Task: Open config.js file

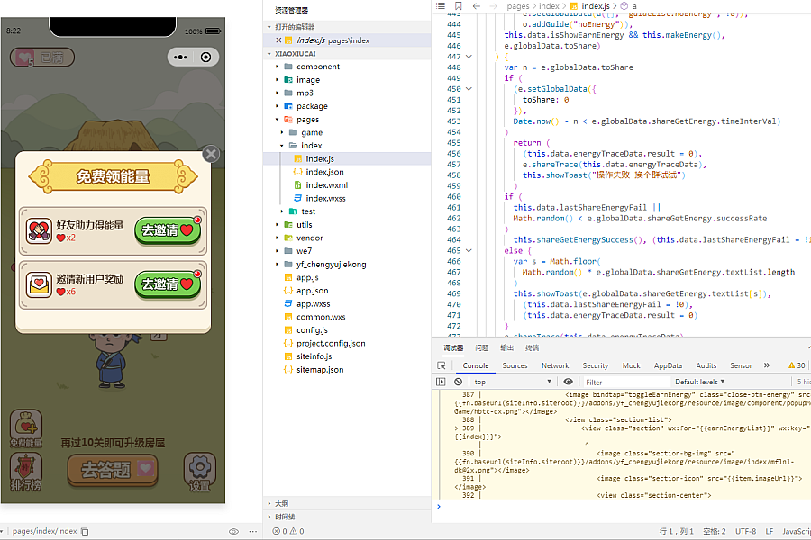Action: (x=347, y=330)
